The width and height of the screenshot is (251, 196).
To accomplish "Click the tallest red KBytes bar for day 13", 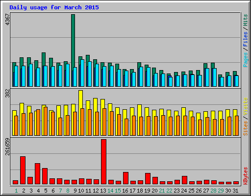I will 103,162.
